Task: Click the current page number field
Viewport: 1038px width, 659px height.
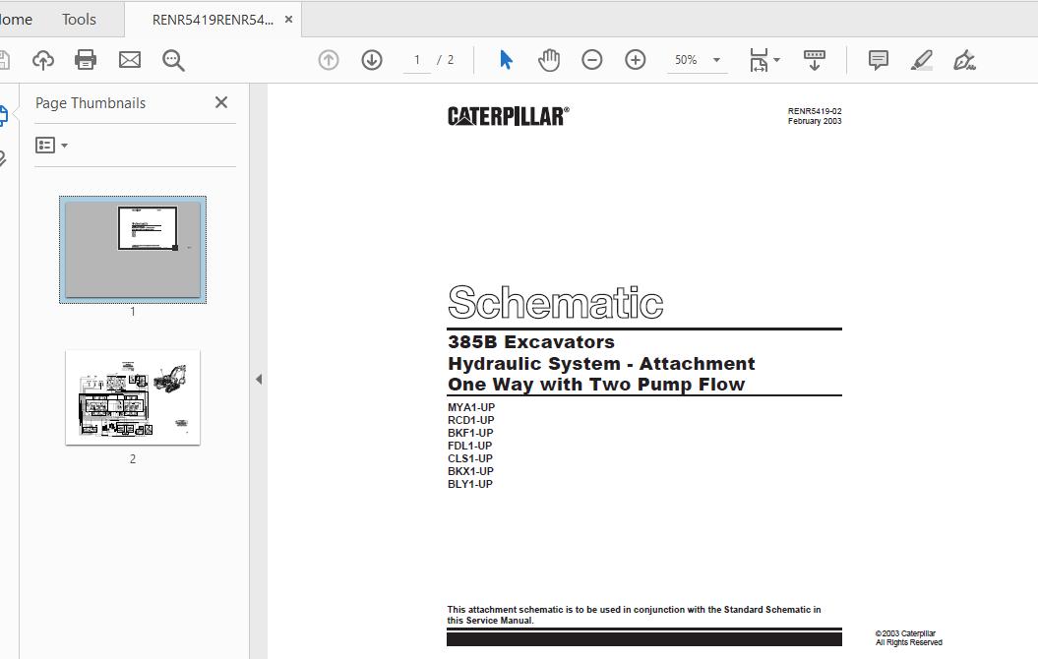Action: click(417, 60)
